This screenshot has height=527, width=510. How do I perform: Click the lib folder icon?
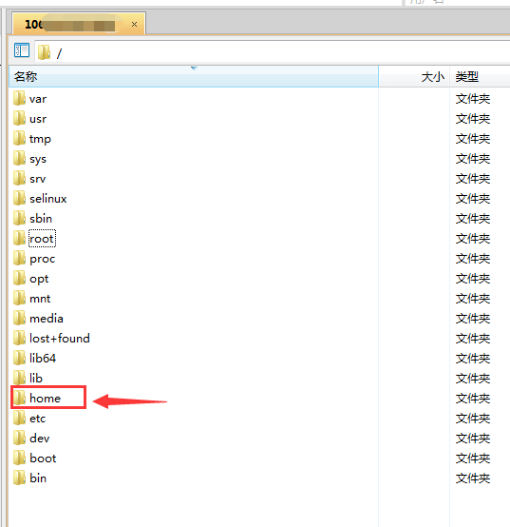[x=19, y=378]
